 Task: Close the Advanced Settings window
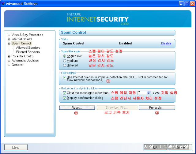pyautogui.click(x=192, y=4)
